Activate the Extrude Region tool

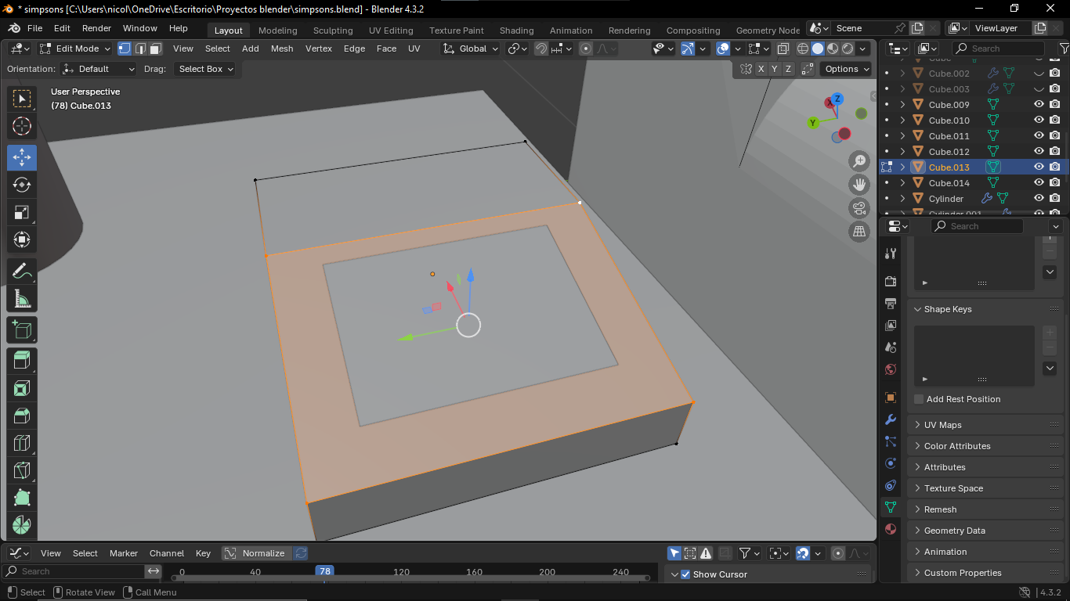click(22, 361)
